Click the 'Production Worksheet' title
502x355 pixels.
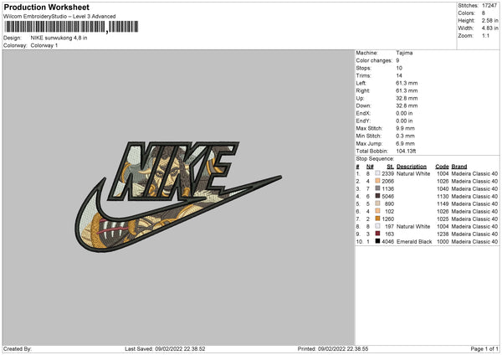(x=46, y=7)
